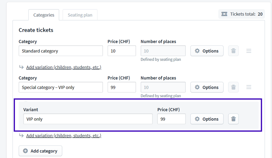The image size is (272, 158).
Task: Click the trash icon for Special category row
Action: click(x=233, y=87)
